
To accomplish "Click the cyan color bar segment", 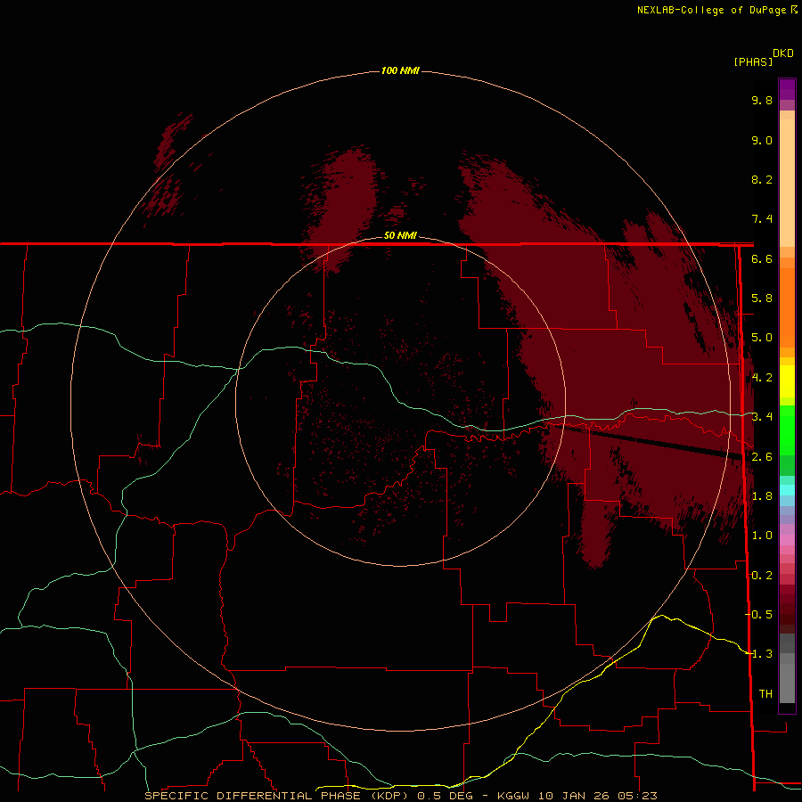I will point(787,490).
